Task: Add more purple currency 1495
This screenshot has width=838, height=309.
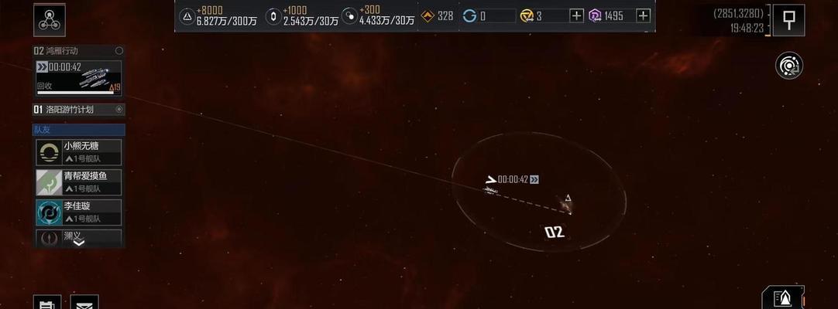Action: pyautogui.click(x=644, y=16)
